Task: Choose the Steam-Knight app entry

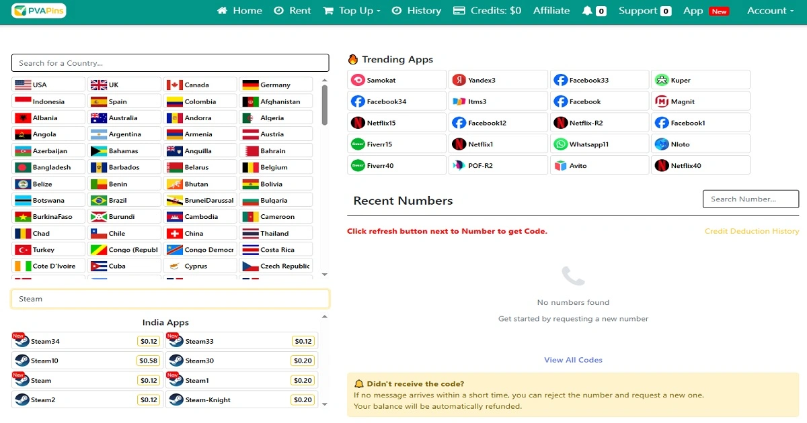Action: [x=242, y=399]
